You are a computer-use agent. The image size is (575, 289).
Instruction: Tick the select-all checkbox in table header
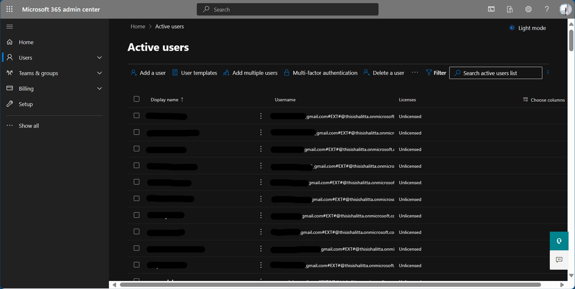pyautogui.click(x=136, y=99)
